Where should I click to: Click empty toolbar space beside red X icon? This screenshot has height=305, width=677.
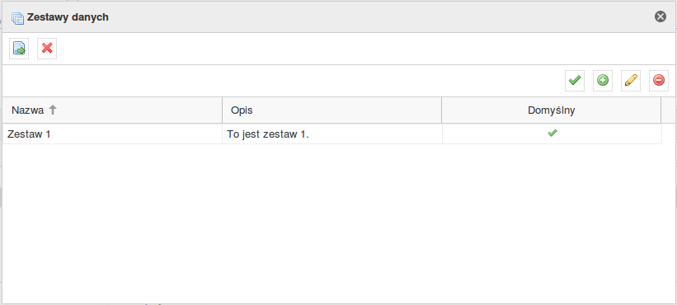tap(364, 49)
